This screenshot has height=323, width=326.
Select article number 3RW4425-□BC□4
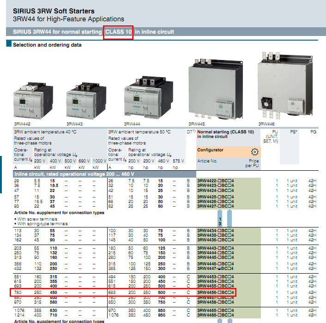(x=215, y=197)
